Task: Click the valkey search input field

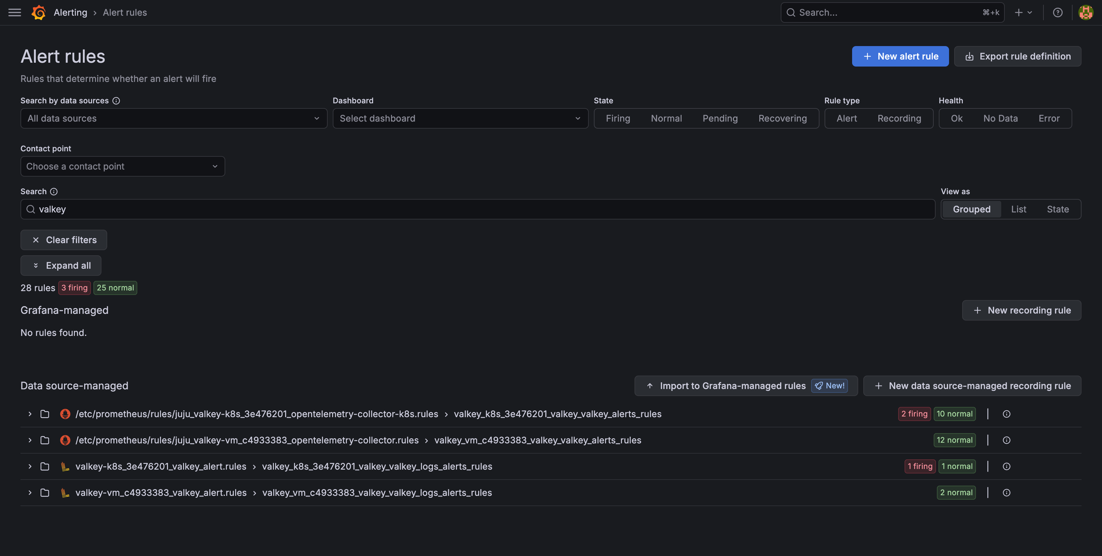Action: tap(478, 209)
